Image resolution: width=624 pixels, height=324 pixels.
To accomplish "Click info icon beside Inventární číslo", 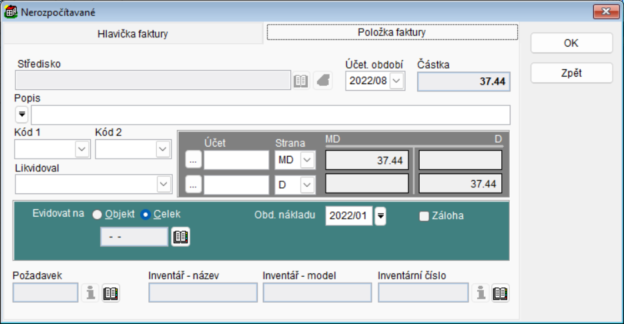I will click(x=481, y=293).
